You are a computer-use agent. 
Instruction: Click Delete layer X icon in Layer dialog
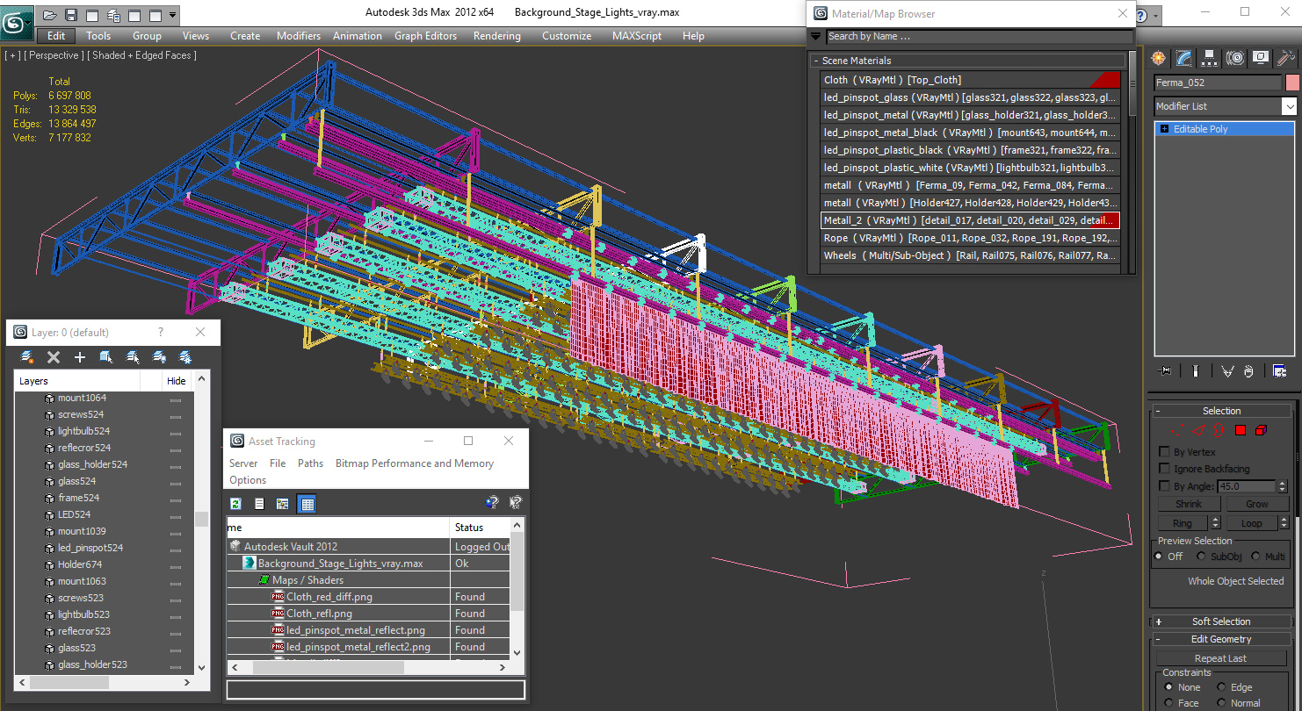pos(54,357)
